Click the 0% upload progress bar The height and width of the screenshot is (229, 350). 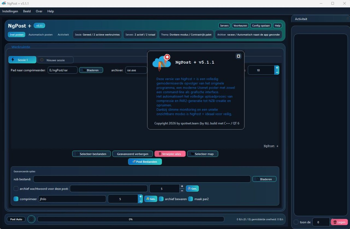click(131, 219)
